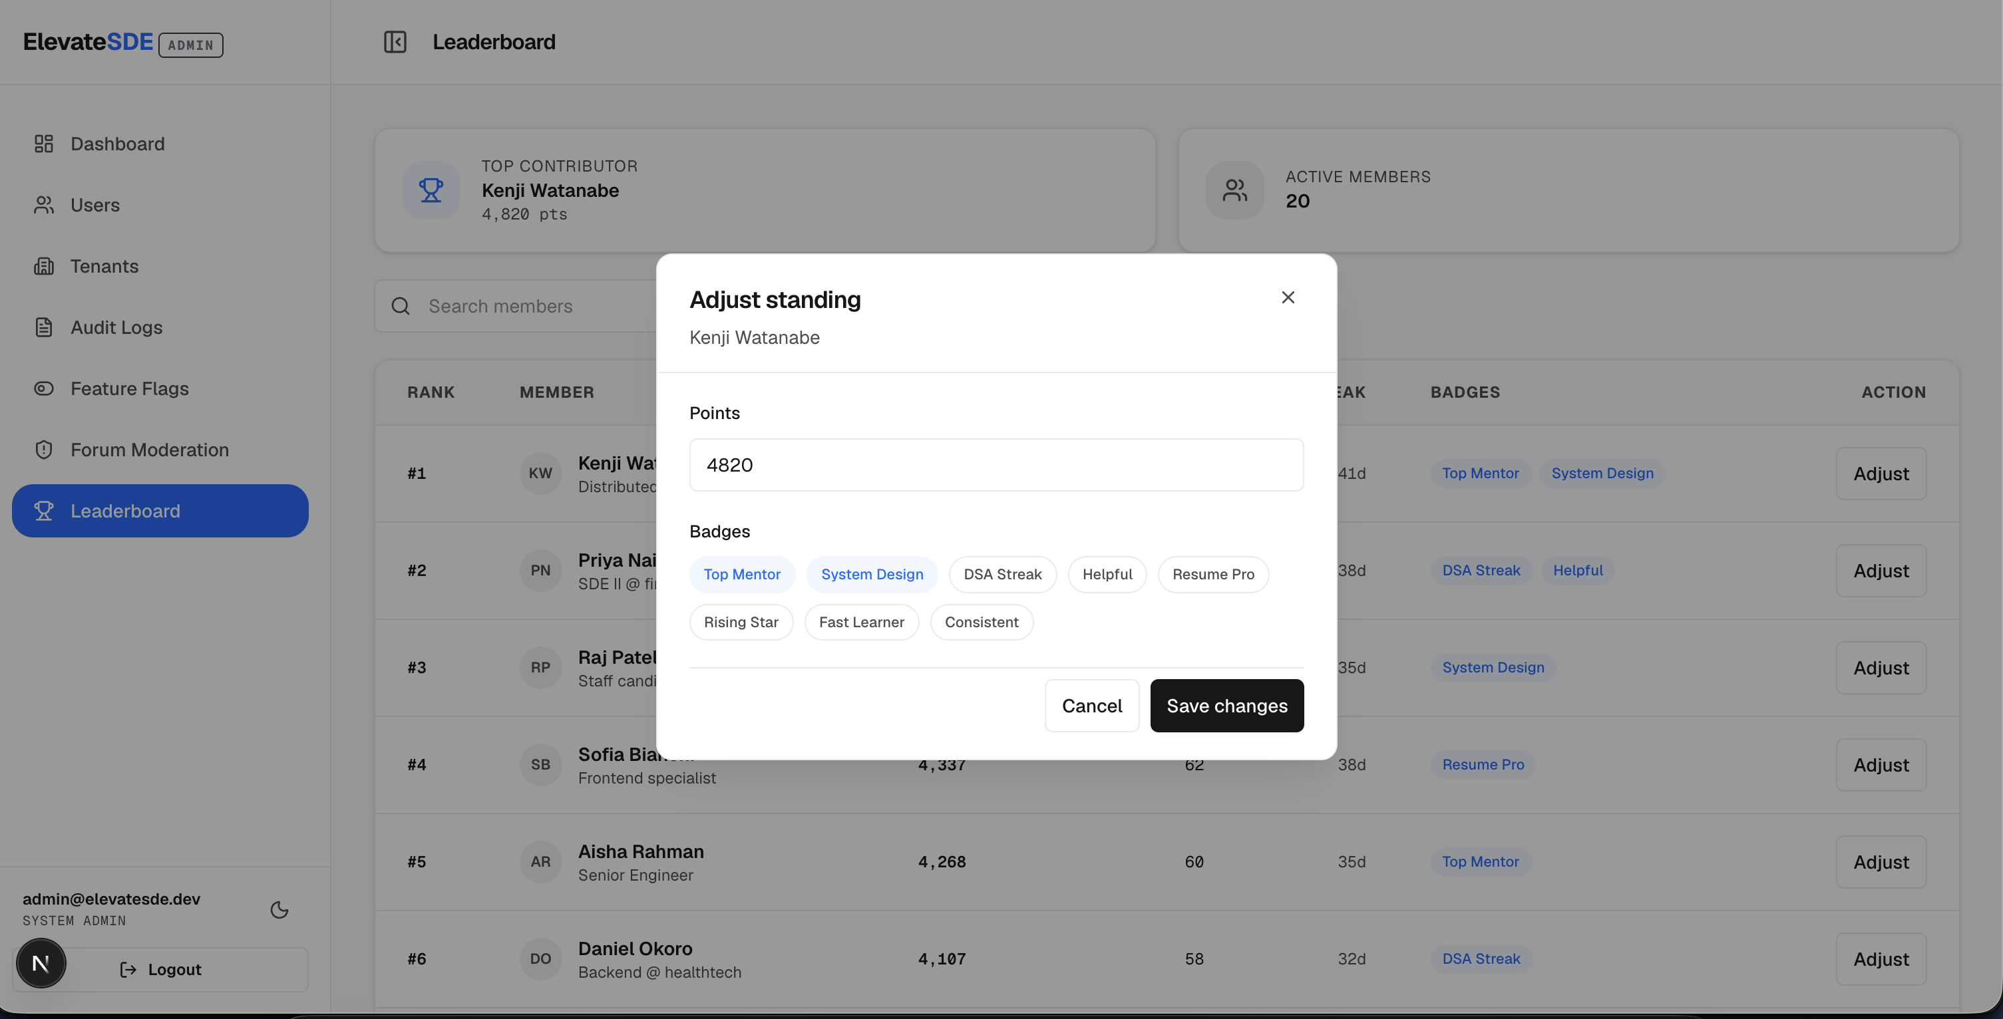Click the ADMIN badge near logo
This screenshot has width=2003, height=1019.
click(x=190, y=45)
